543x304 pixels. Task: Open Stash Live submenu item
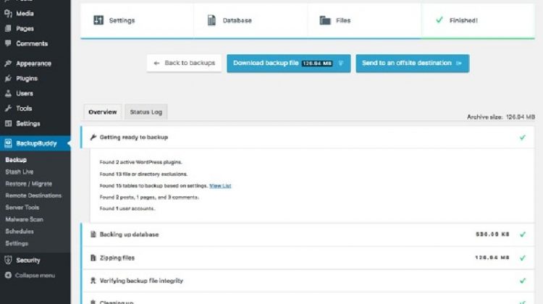coord(20,172)
